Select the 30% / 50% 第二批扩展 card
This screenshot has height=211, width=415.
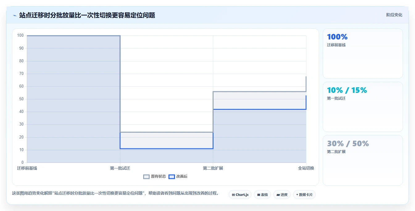pos(363,160)
